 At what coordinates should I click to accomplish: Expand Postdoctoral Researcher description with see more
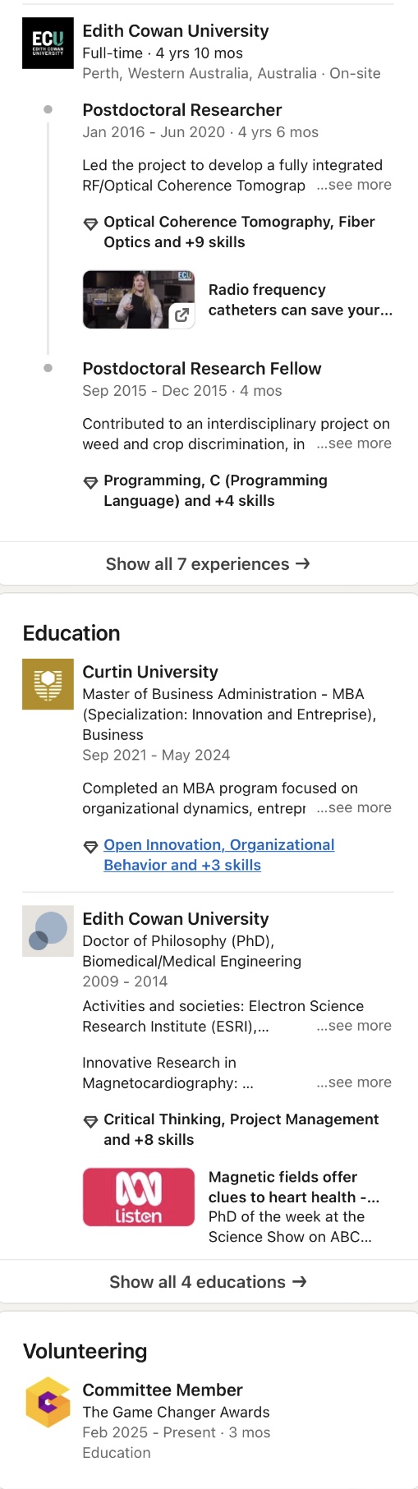pos(354,185)
